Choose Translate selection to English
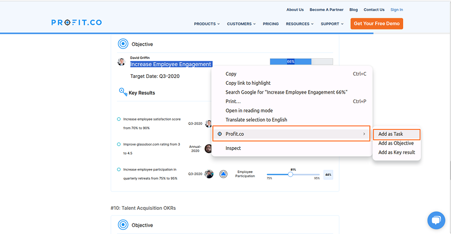451x234 pixels. coord(292,120)
